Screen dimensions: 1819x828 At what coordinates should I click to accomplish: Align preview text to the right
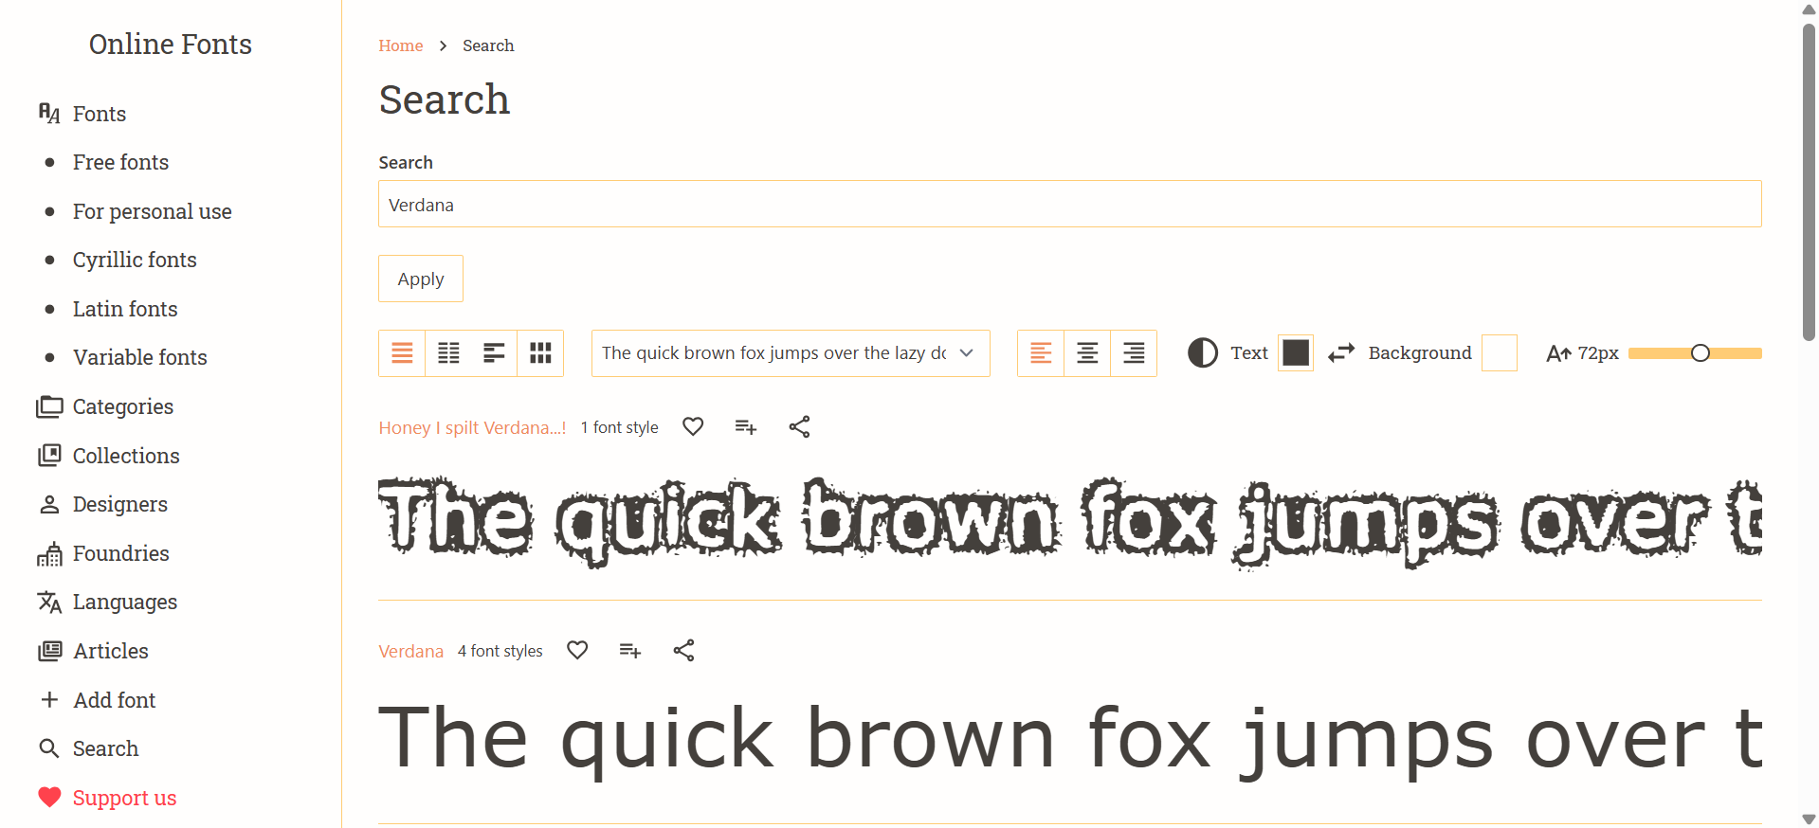click(1134, 353)
